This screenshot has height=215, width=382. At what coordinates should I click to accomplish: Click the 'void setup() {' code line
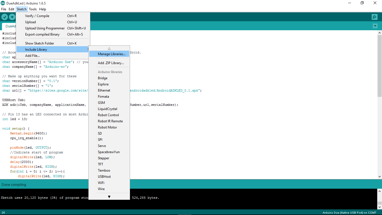[x=16, y=129]
